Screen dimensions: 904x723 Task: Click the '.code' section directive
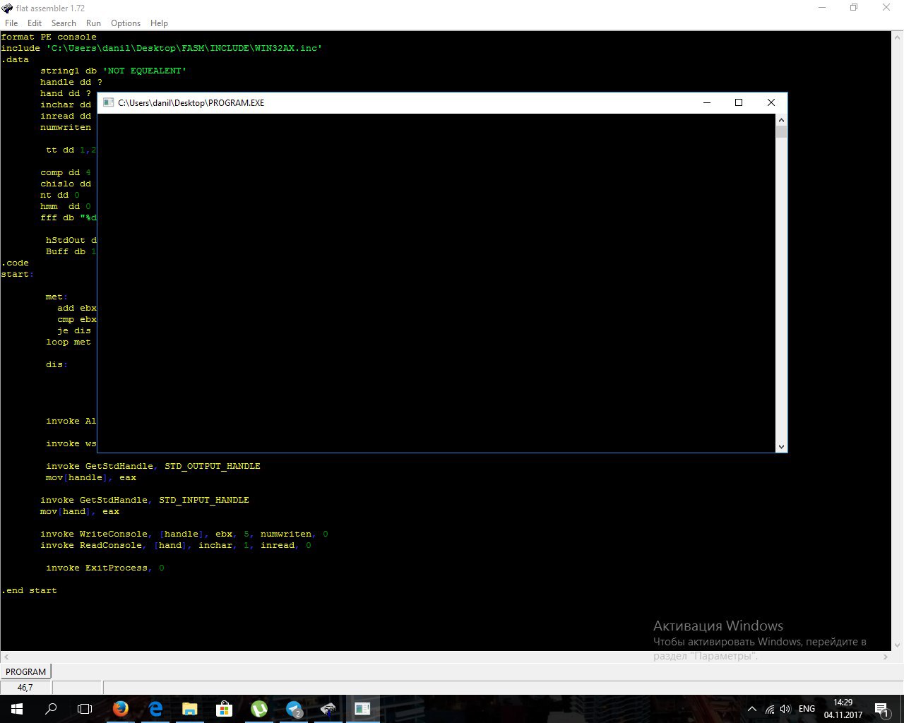coord(15,263)
